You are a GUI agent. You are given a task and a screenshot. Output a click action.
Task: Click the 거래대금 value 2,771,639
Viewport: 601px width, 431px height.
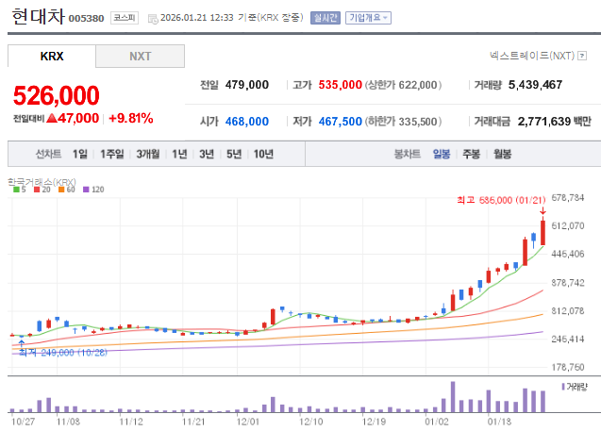(544, 122)
